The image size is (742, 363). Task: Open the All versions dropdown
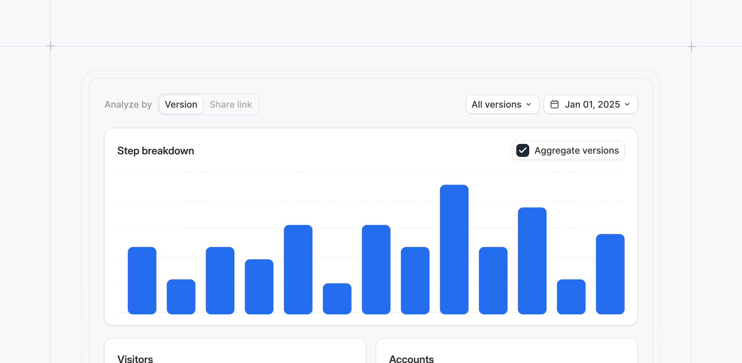[502, 104]
